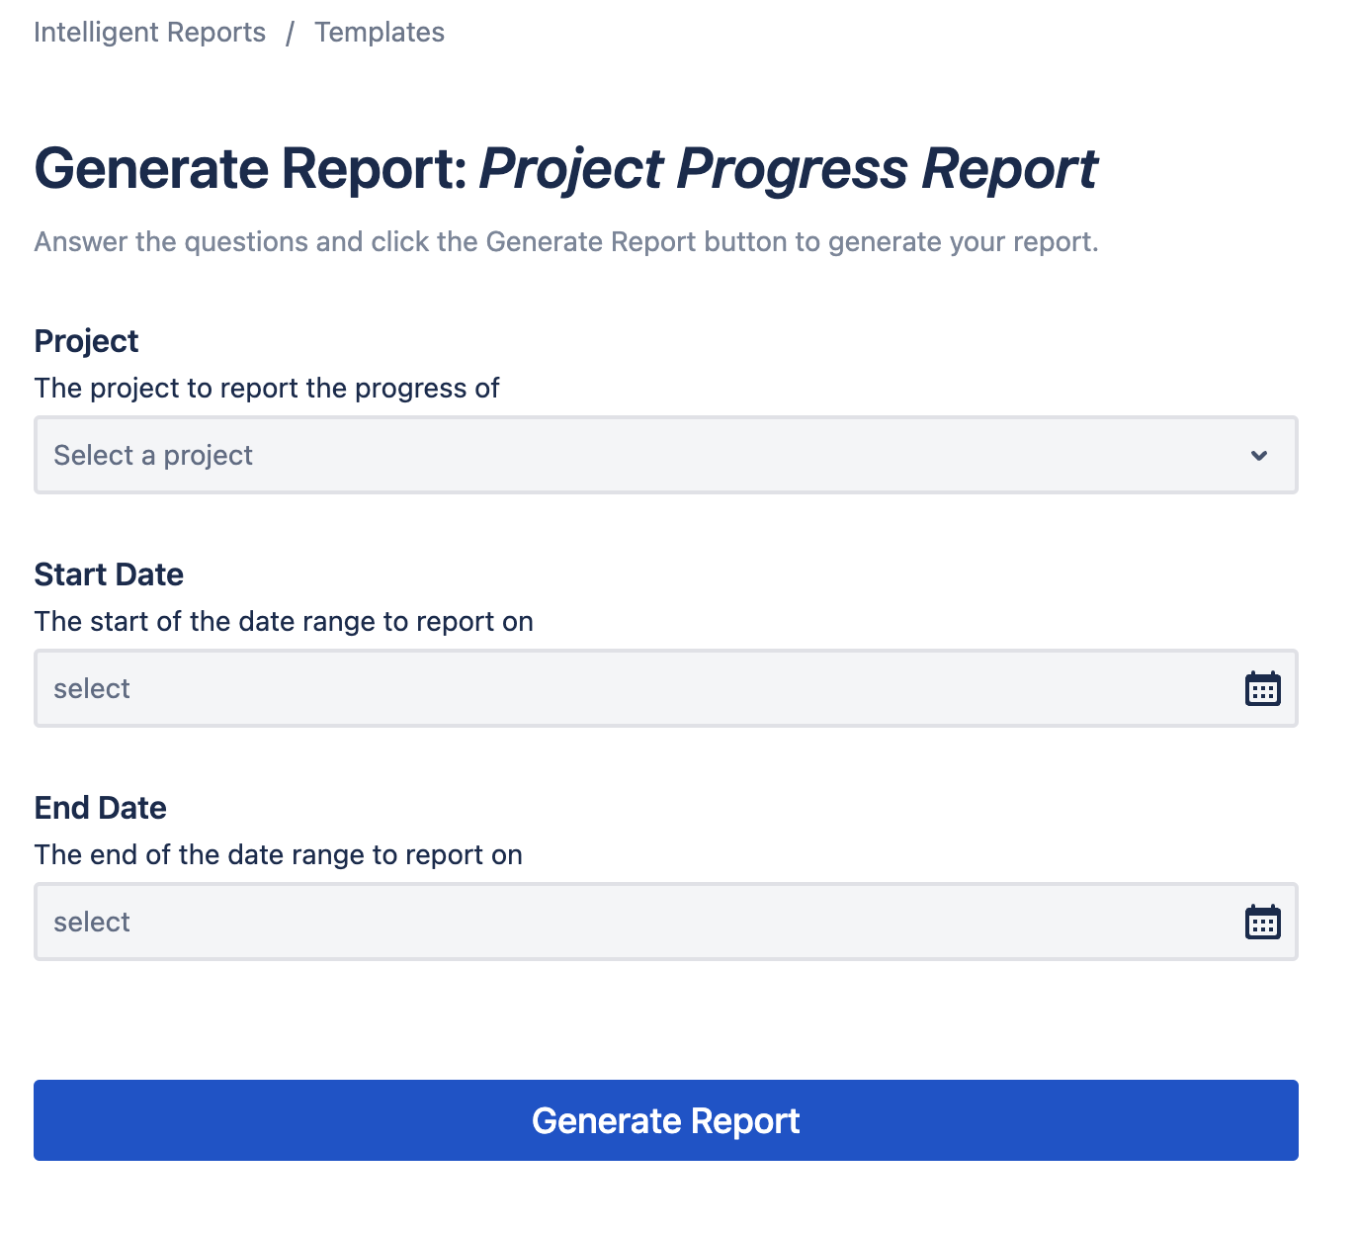Click the Start Date label
Image resolution: width=1358 pixels, height=1234 pixels.
(109, 573)
